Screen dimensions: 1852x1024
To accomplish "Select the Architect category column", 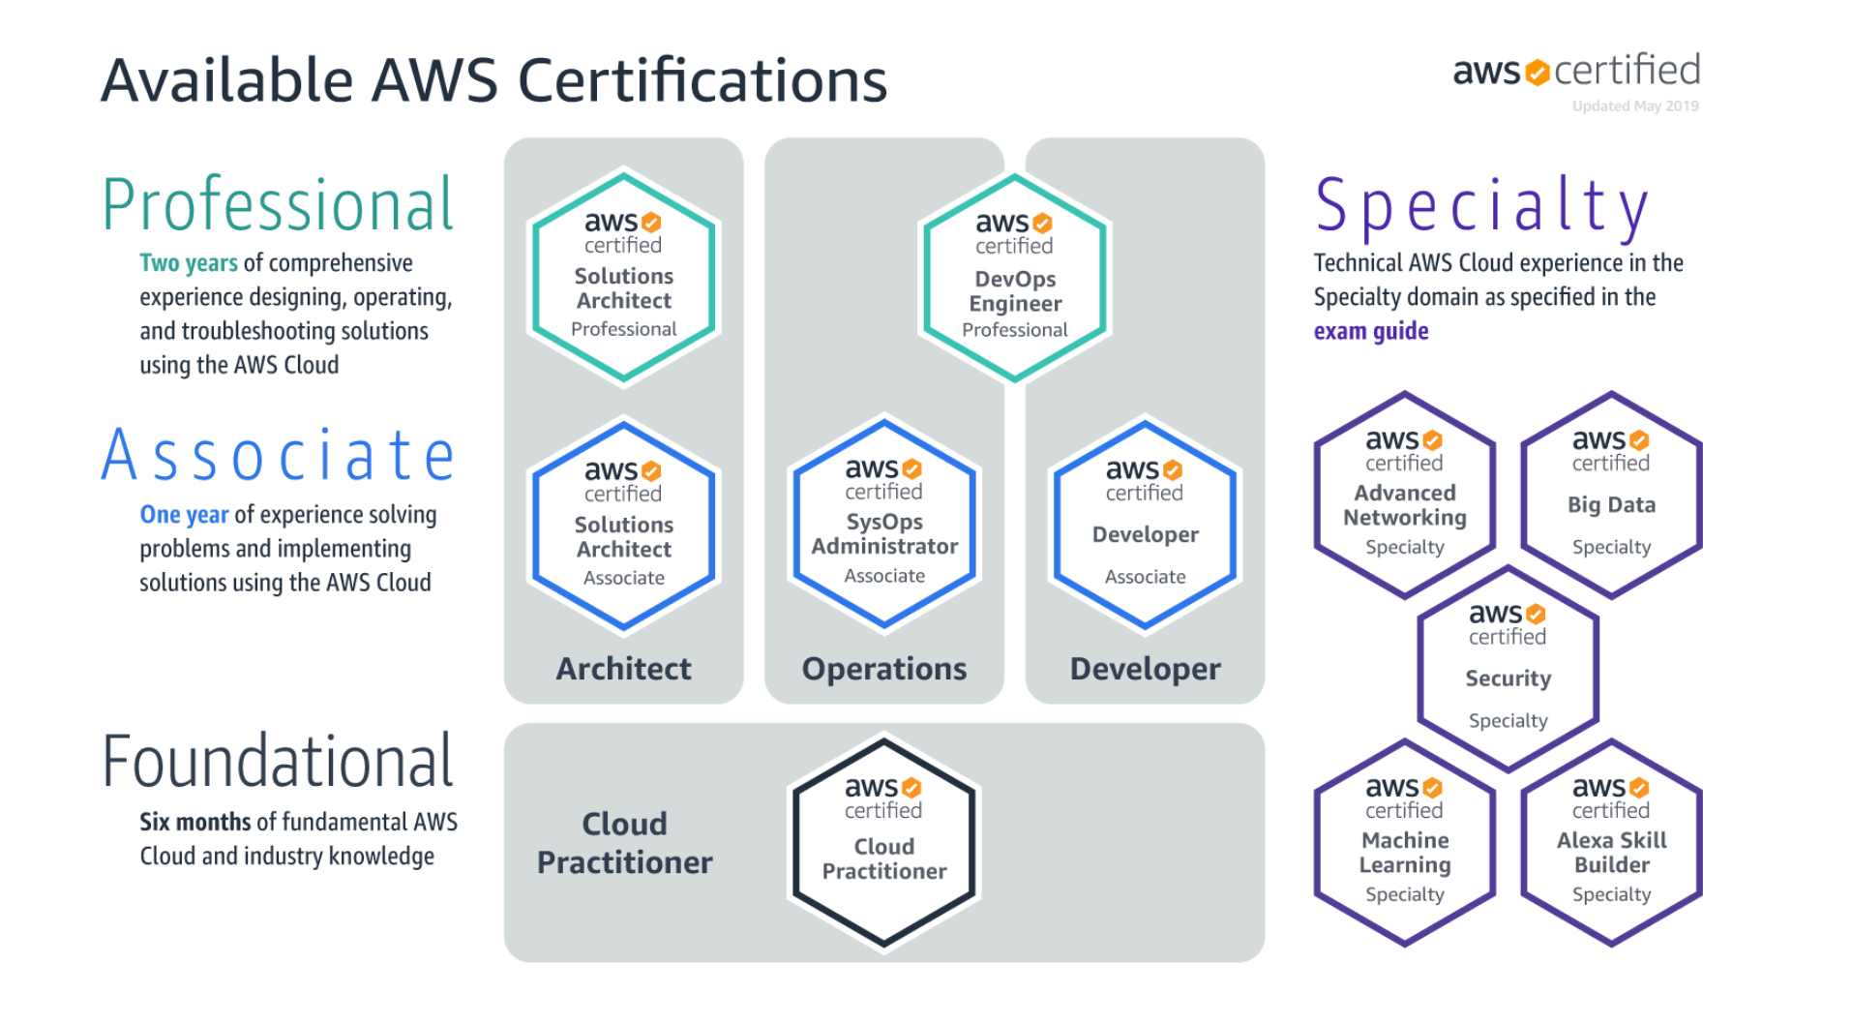I will [622, 668].
